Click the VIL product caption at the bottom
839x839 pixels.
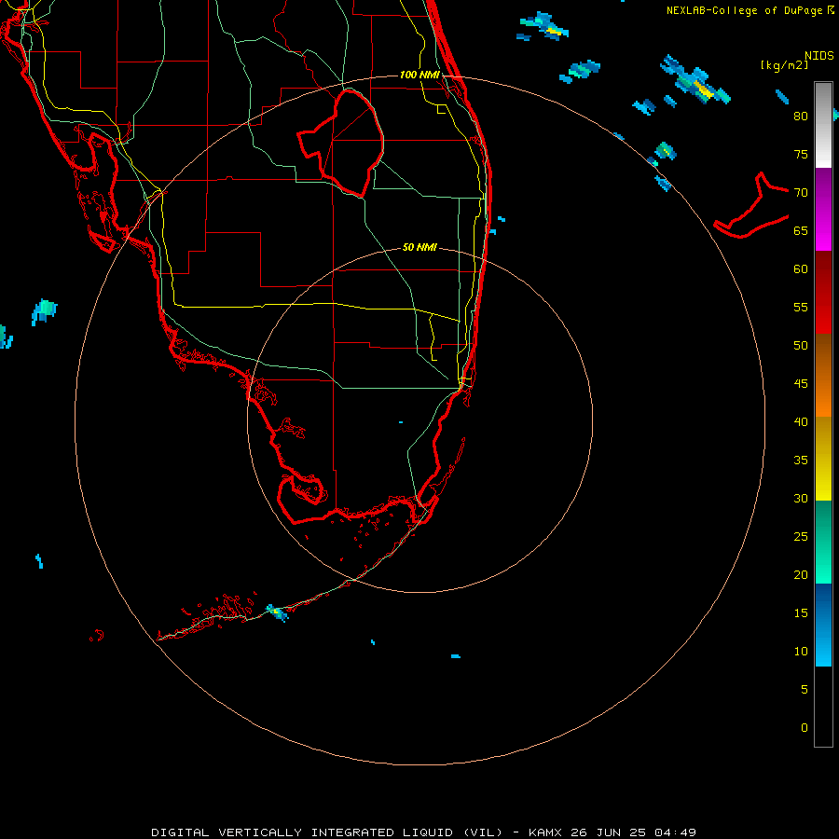point(424,832)
